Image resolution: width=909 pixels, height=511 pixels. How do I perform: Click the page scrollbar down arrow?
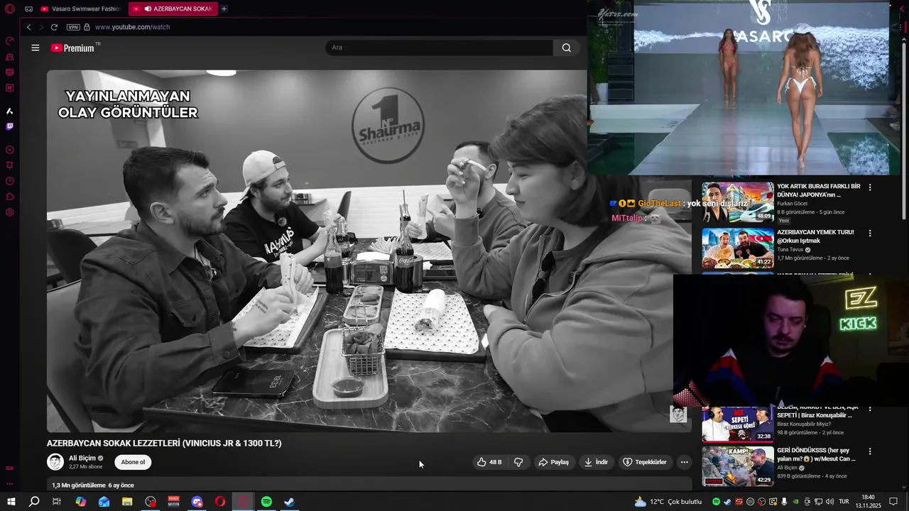[903, 487]
